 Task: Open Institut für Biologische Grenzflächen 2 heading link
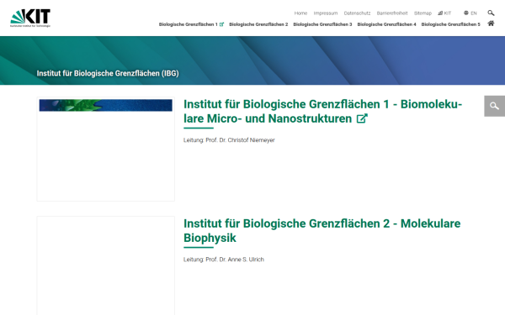tap(322, 231)
